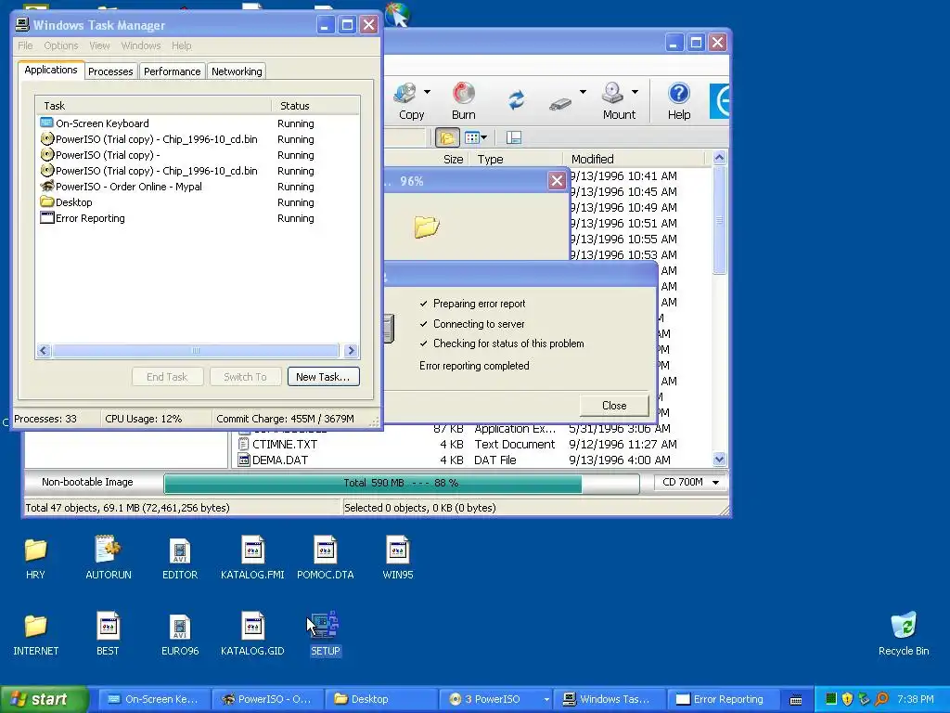
Task: Select the DEMA.DAT file row
Action: (x=472, y=460)
